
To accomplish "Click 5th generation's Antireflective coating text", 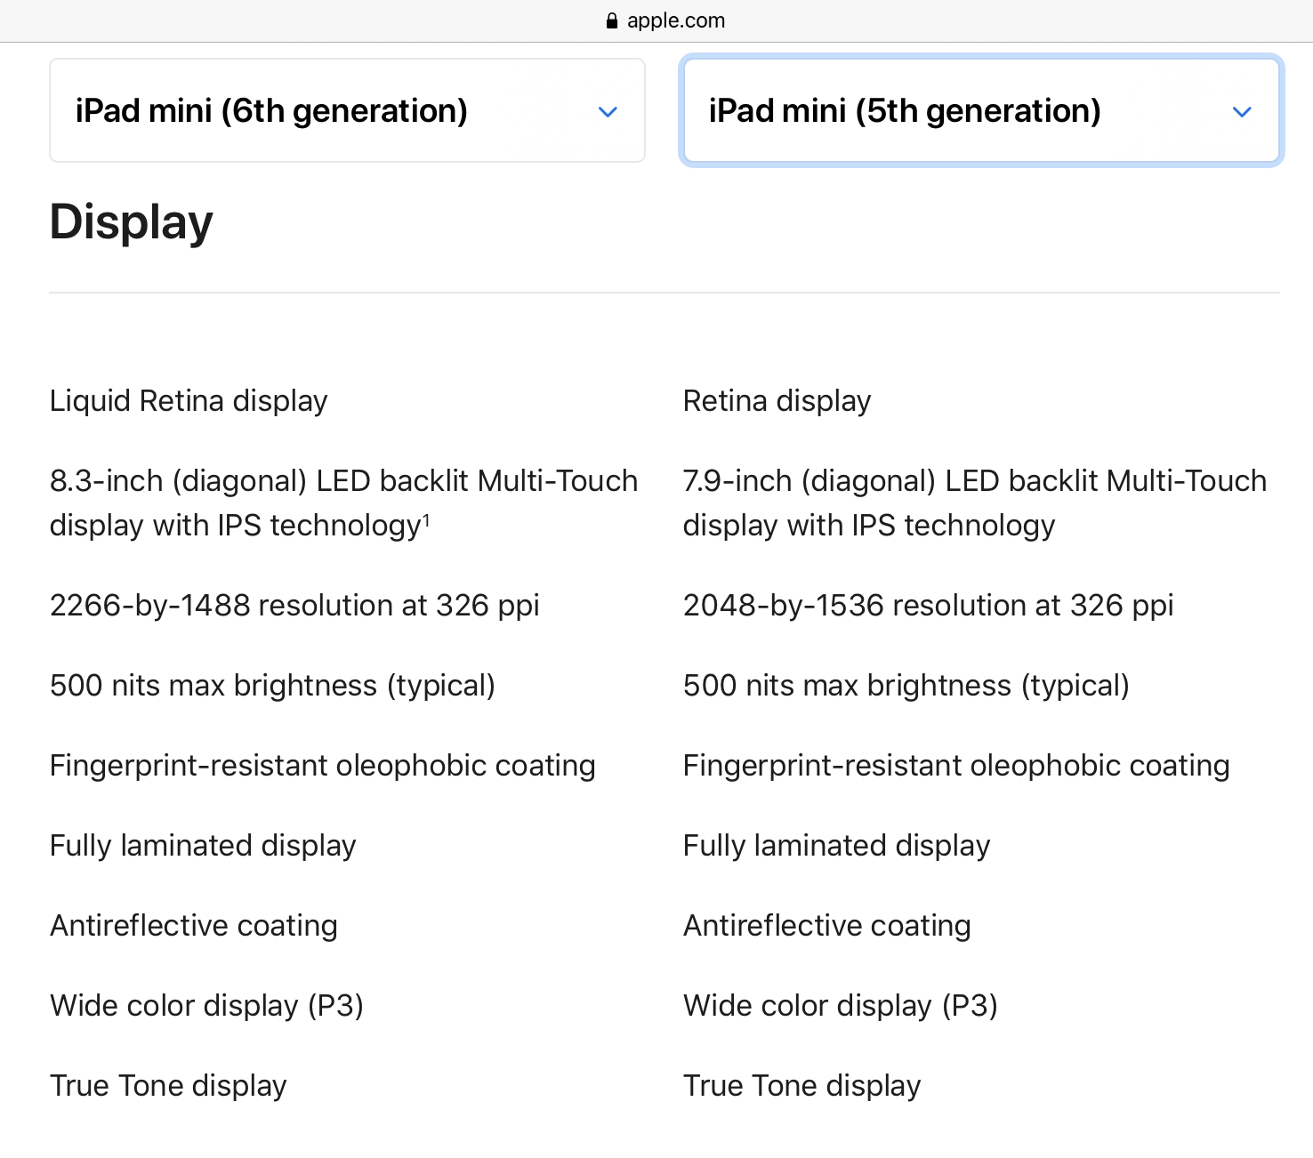I will [826, 926].
